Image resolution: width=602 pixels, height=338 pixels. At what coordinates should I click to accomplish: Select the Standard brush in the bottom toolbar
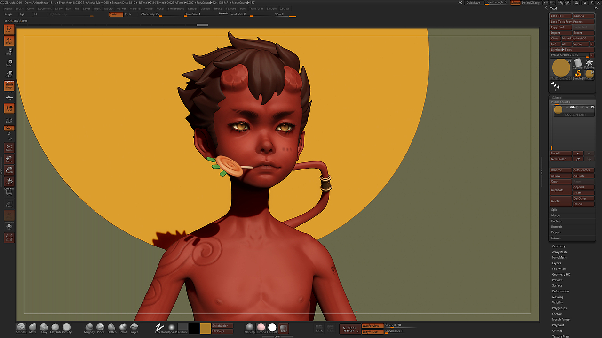(x=21, y=328)
